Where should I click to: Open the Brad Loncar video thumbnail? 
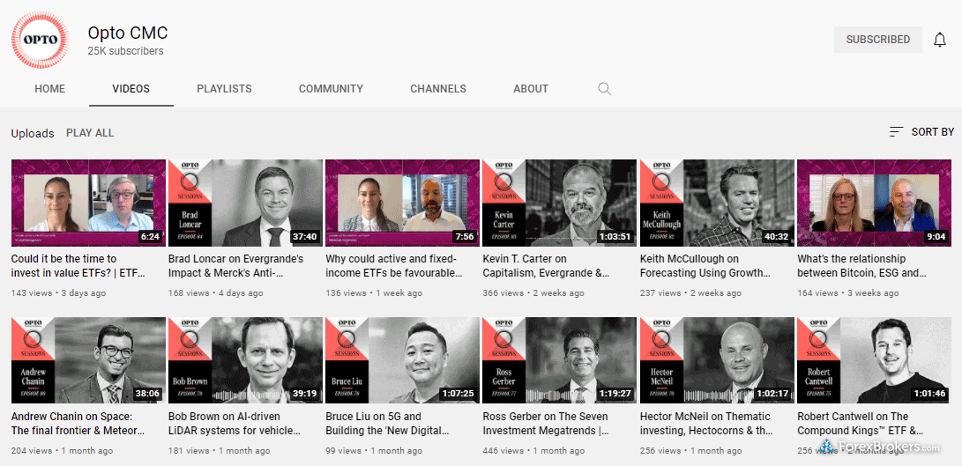point(245,203)
